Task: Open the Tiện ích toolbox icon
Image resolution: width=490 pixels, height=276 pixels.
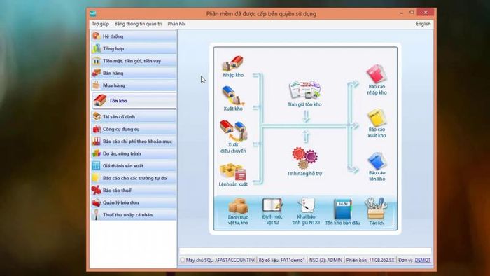Action: pyautogui.click(x=376, y=208)
